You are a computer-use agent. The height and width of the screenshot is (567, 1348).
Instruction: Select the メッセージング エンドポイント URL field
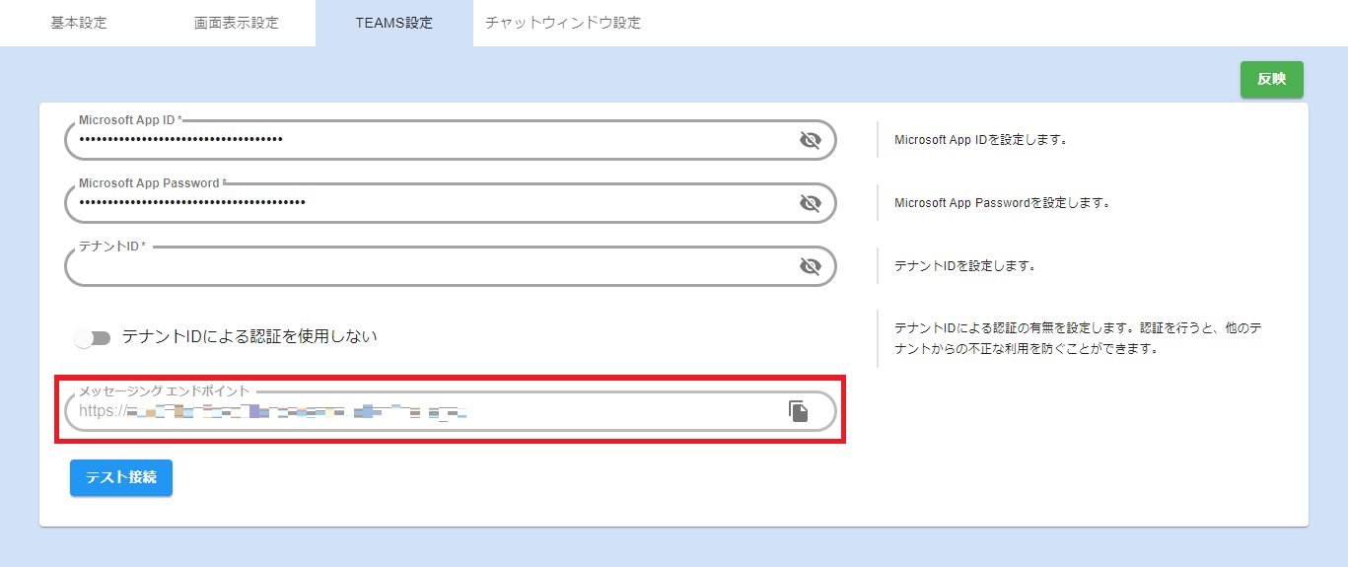click(424, 412)
